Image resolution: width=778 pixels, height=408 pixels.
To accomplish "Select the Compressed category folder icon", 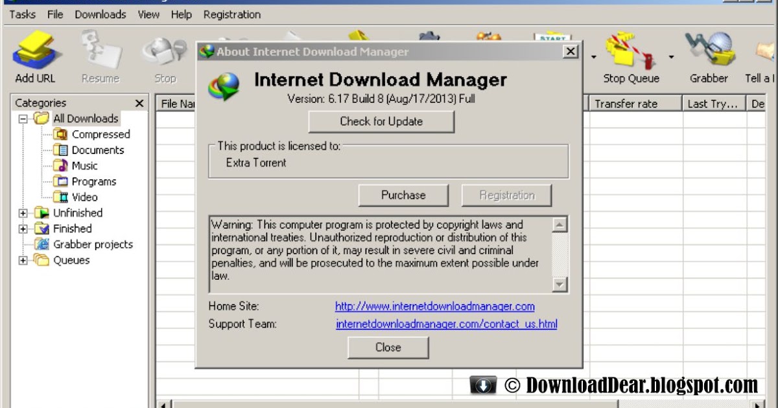I will [60, 134].
